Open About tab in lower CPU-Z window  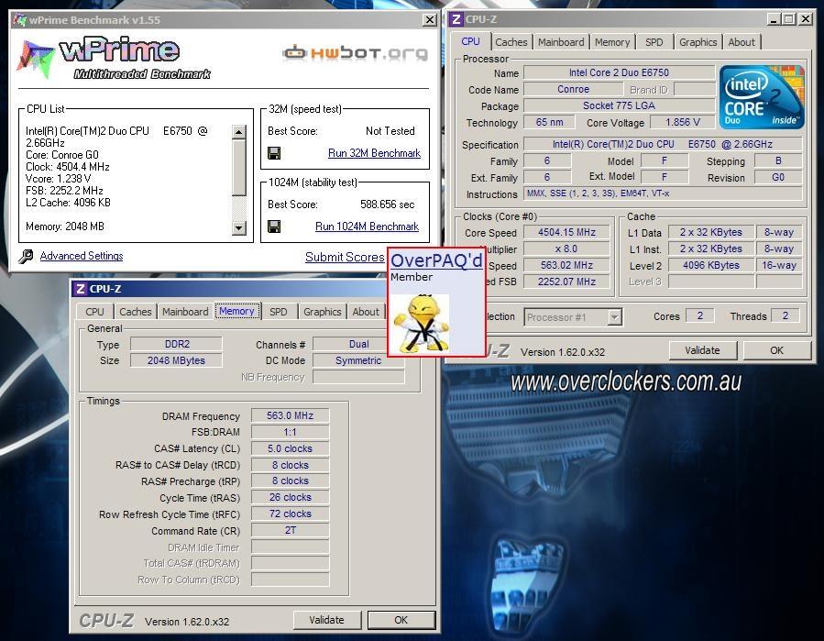pos(366,312)
